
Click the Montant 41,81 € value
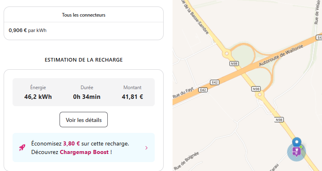[132, 97]
